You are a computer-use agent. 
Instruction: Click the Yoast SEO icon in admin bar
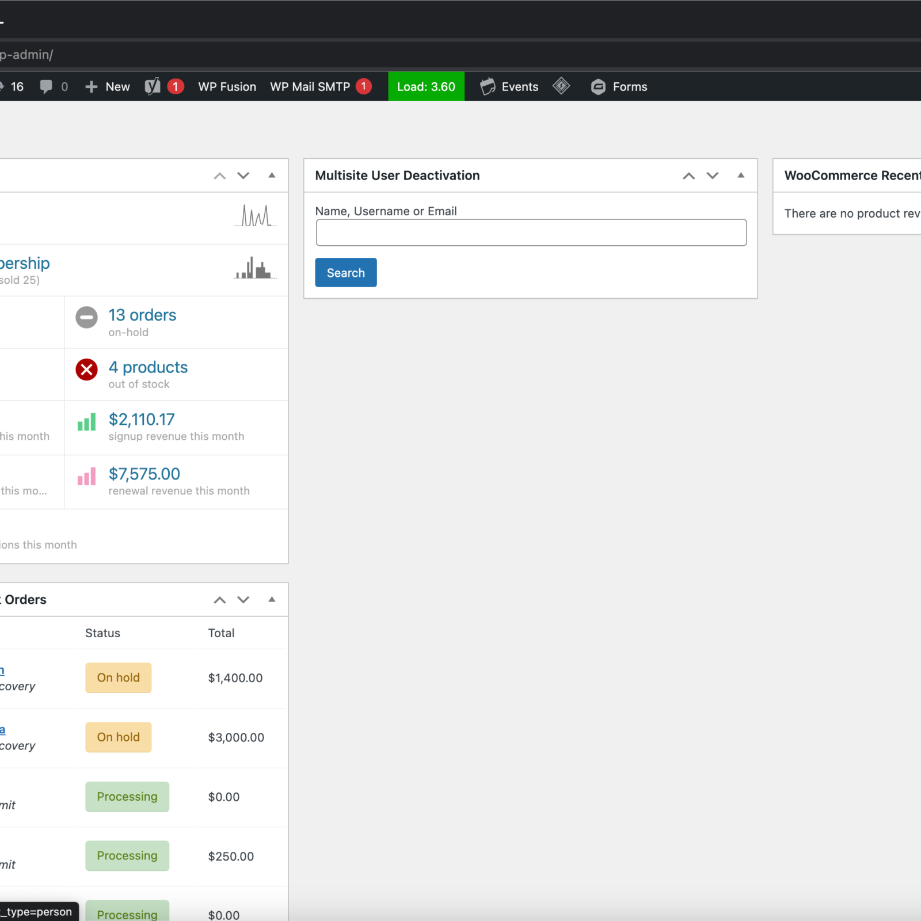click(153, 86)
